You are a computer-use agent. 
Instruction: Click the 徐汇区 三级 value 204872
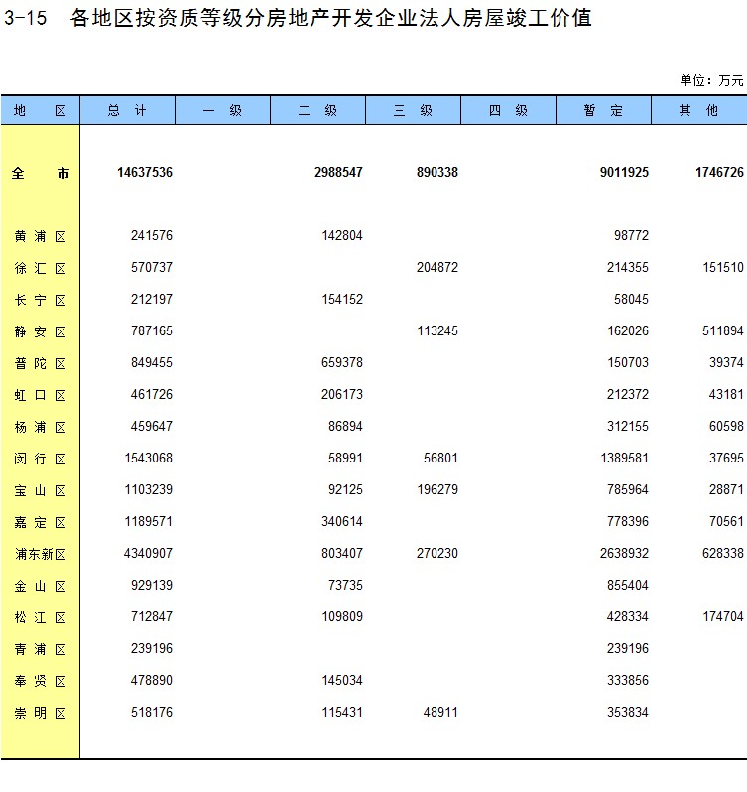(x=436, y=268)
